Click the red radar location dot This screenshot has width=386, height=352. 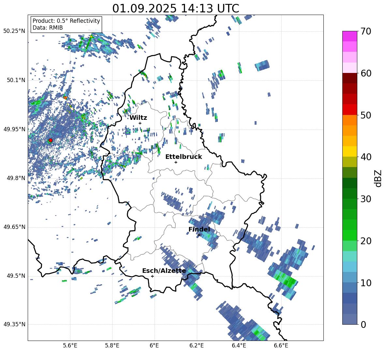pyautogui.click(x=51, y=140)
